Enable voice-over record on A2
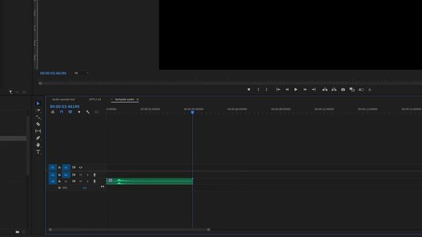The image size is (422, 237). point(94,182)
